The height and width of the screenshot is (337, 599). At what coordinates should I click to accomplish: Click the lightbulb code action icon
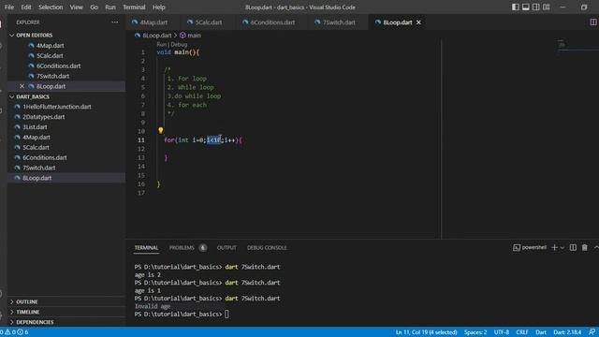(x=160, y=131)
